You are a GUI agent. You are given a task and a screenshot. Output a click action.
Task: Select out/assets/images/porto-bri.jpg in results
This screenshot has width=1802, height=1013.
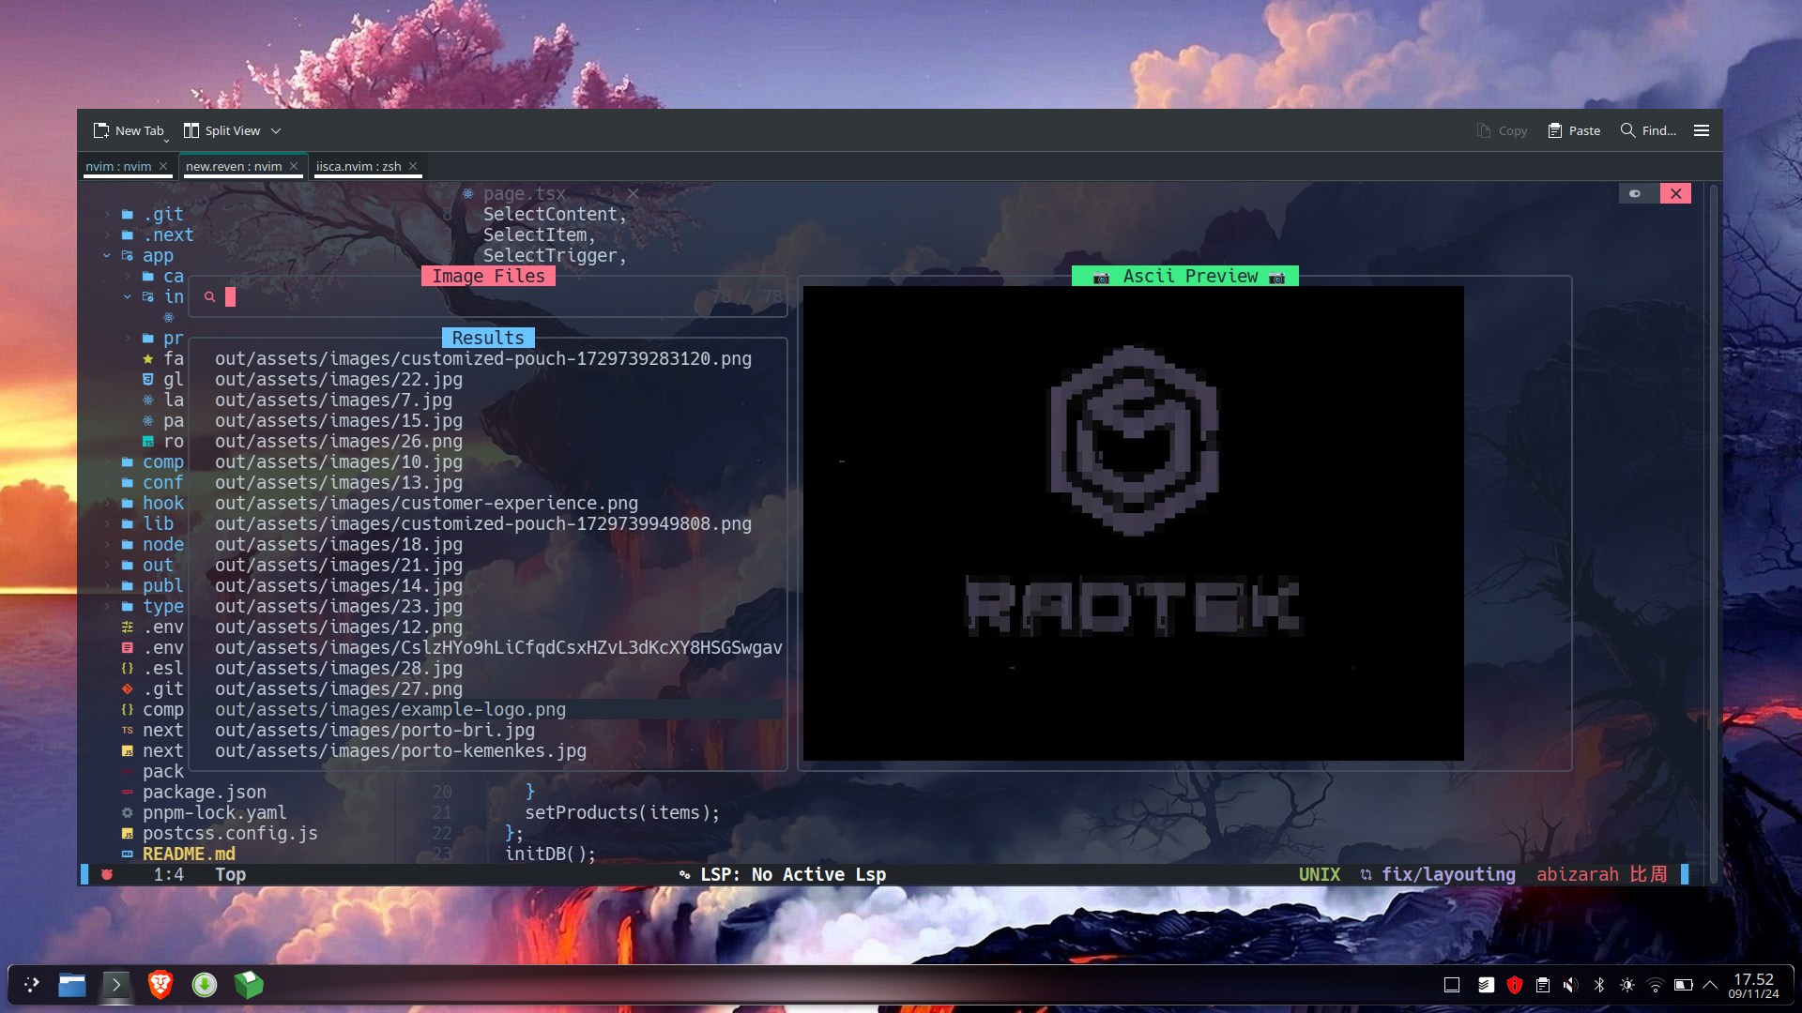pos(374,730)
